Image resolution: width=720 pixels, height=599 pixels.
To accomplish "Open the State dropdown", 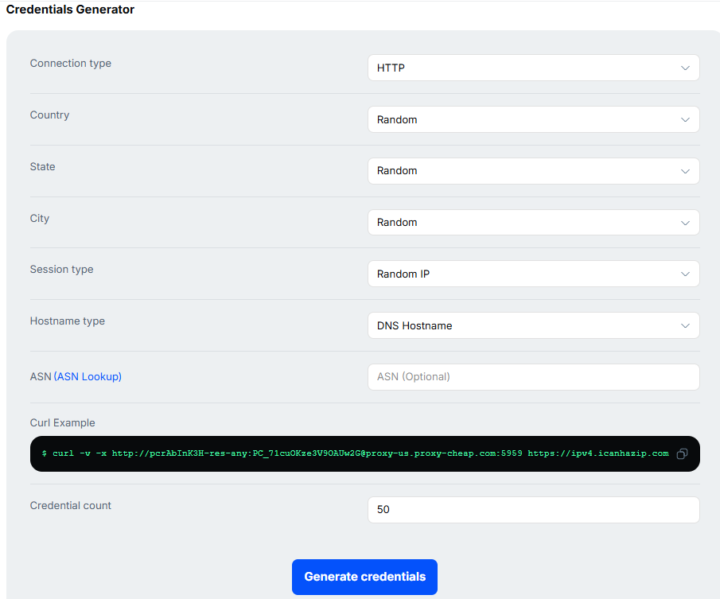I will pyautogui.click(x=533, y=170).
